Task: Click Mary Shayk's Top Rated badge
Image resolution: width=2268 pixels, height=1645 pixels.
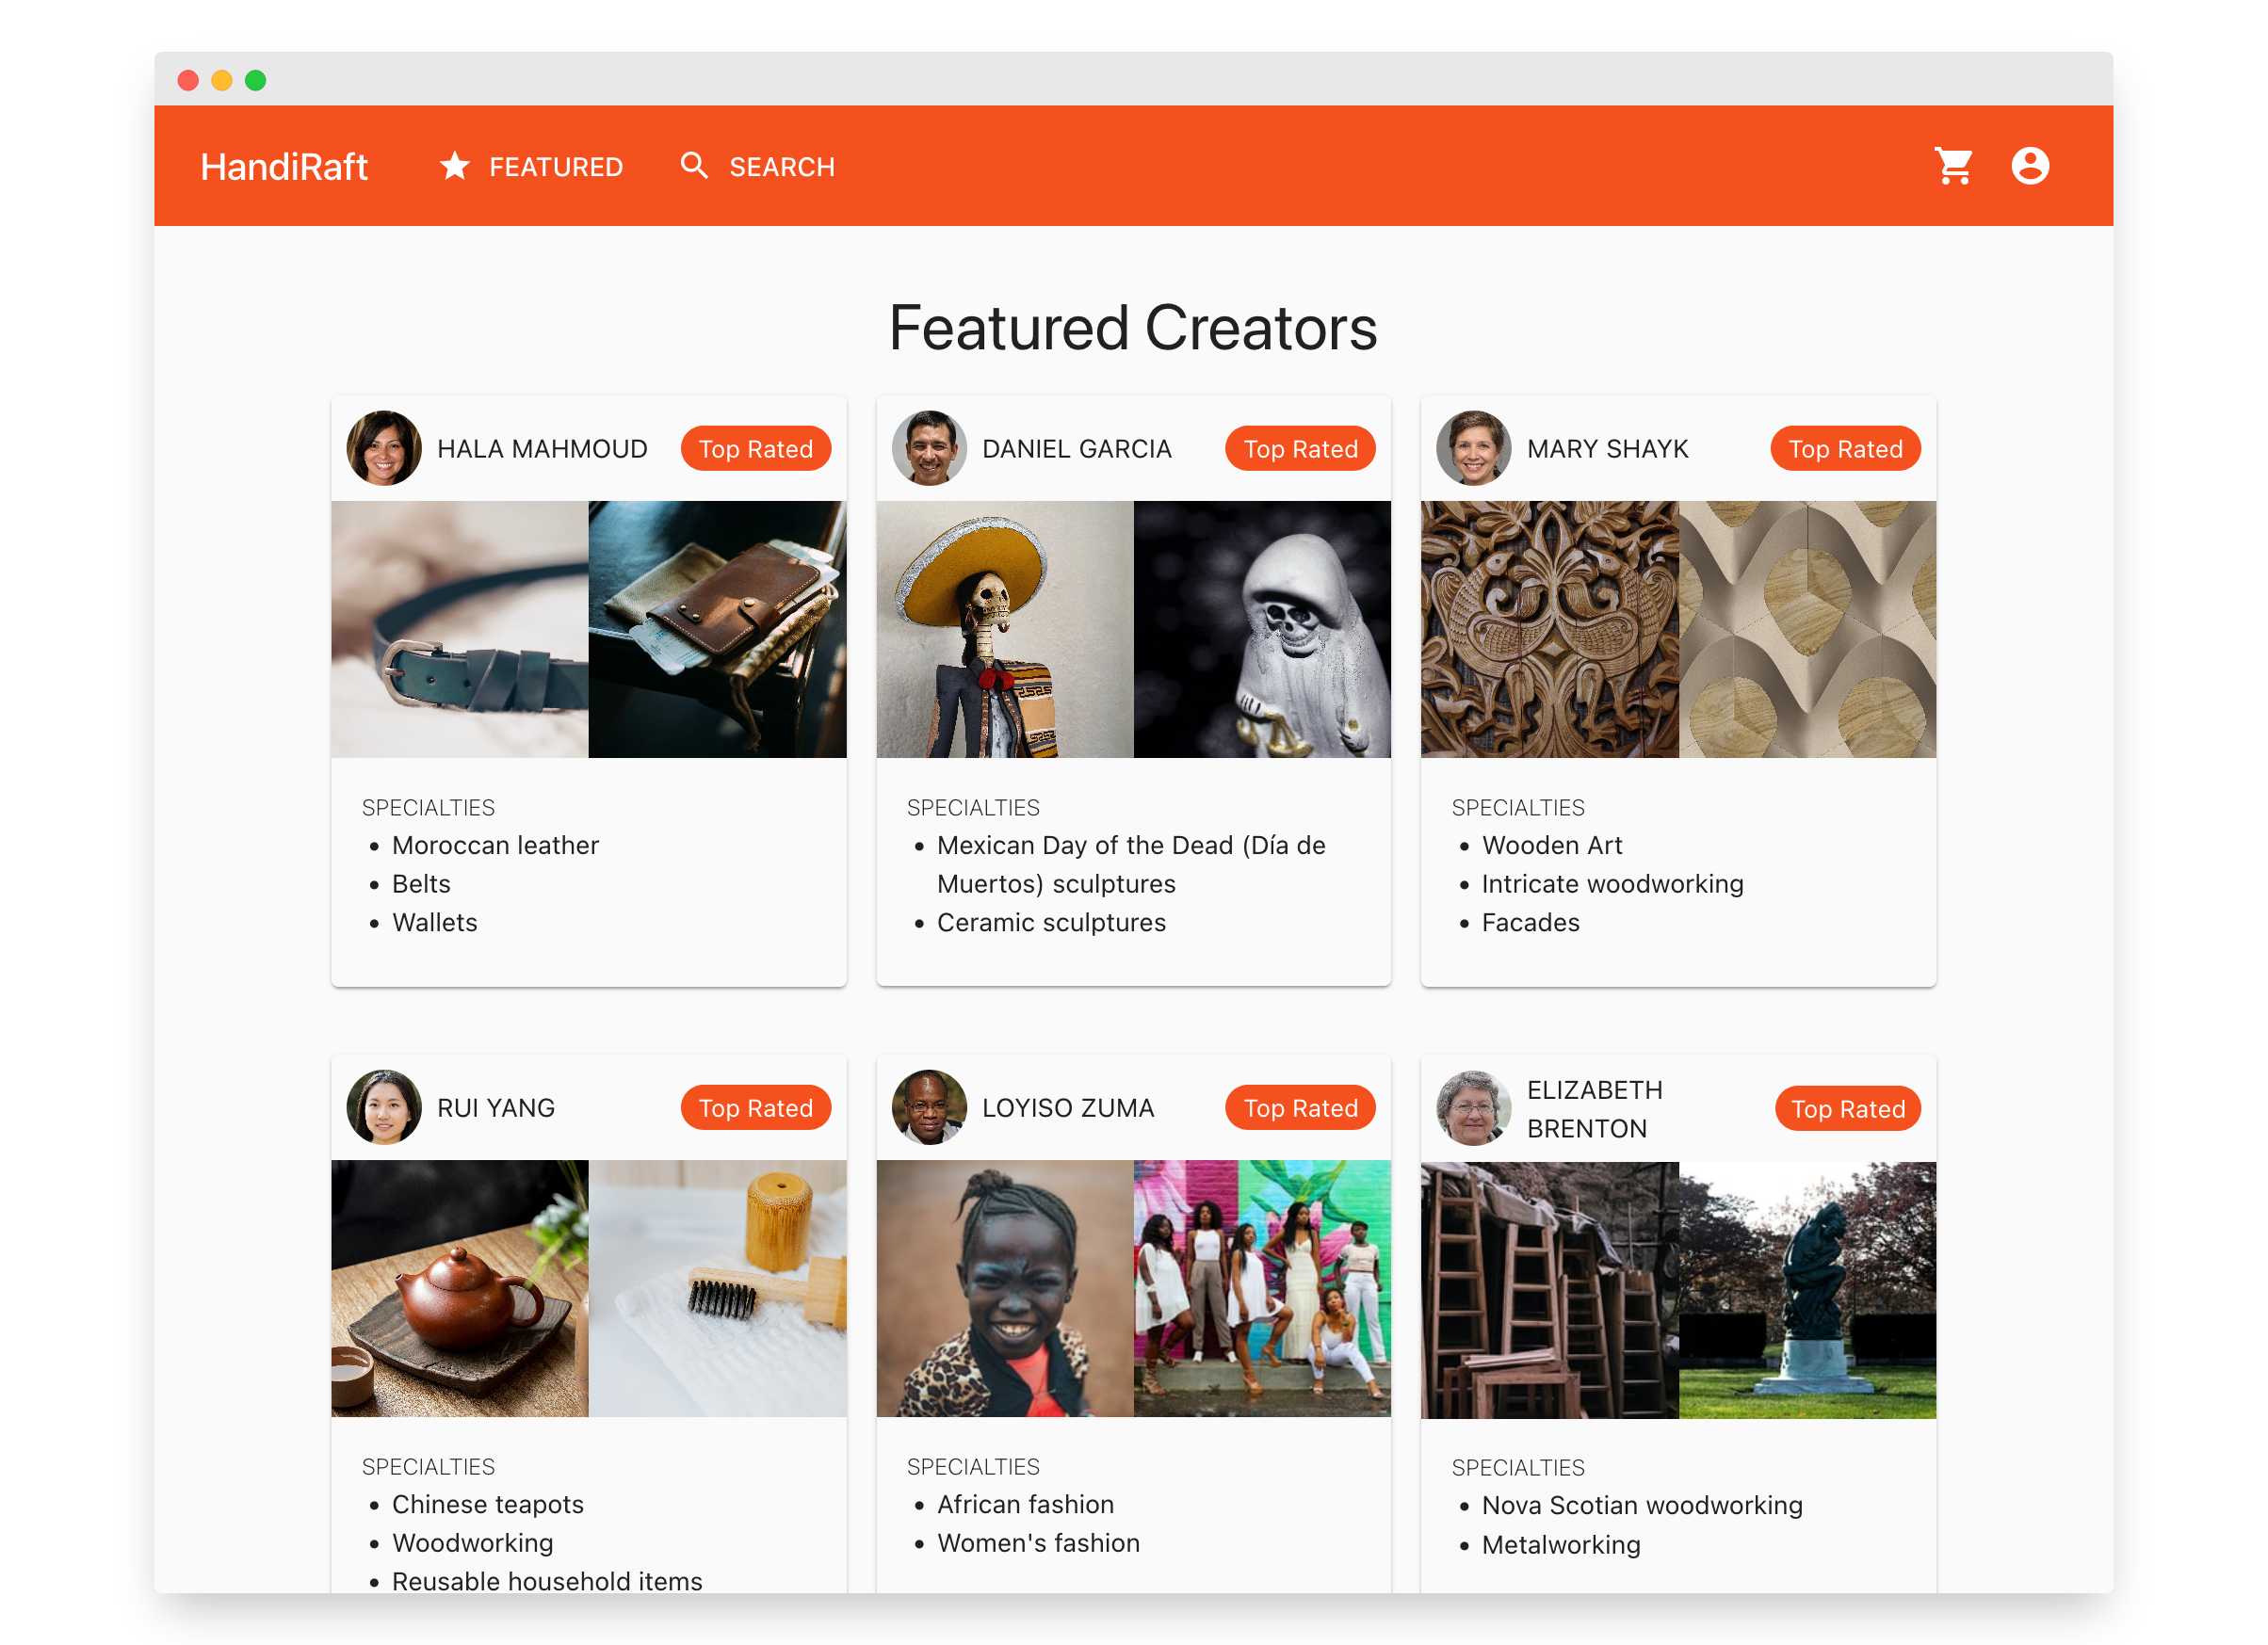Action: pos(1845,449)
